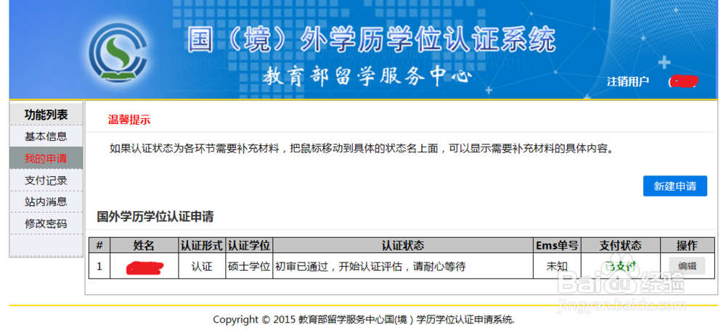Click the Ems单号 column header
The height and width of the screenshot is (330, 726).
point(557,245)
